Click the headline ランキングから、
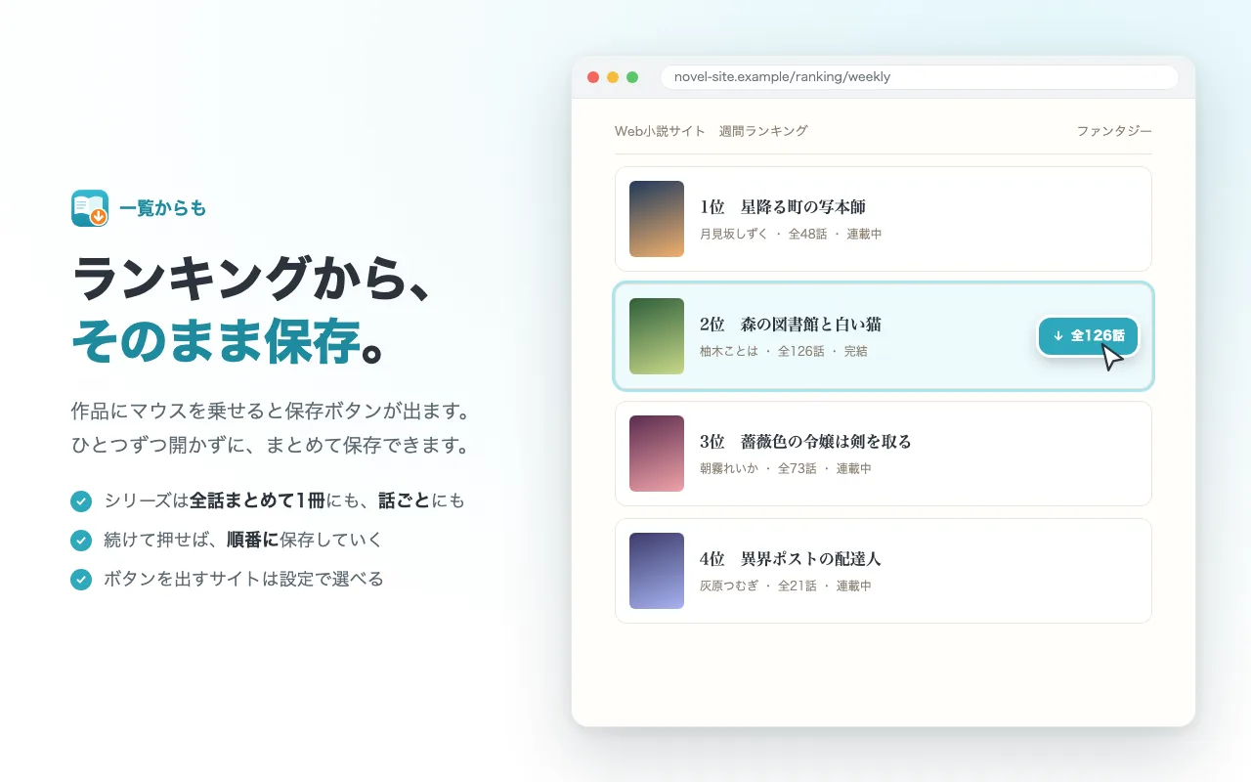Screen dimensions: 1251x782 click(251, 281)
